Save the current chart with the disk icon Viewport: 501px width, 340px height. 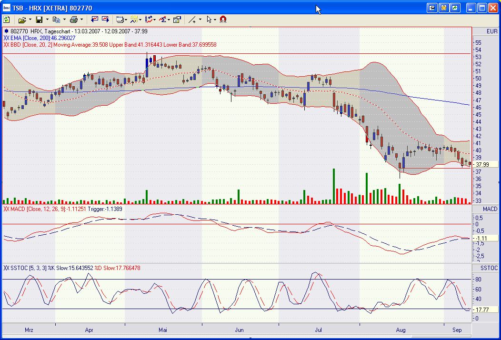(40, 20)
